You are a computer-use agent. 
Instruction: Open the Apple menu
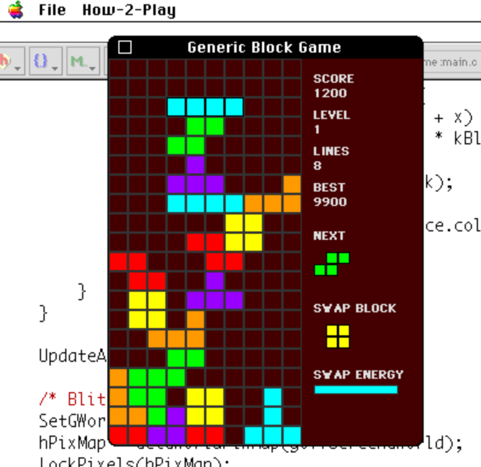coord(16,10)
